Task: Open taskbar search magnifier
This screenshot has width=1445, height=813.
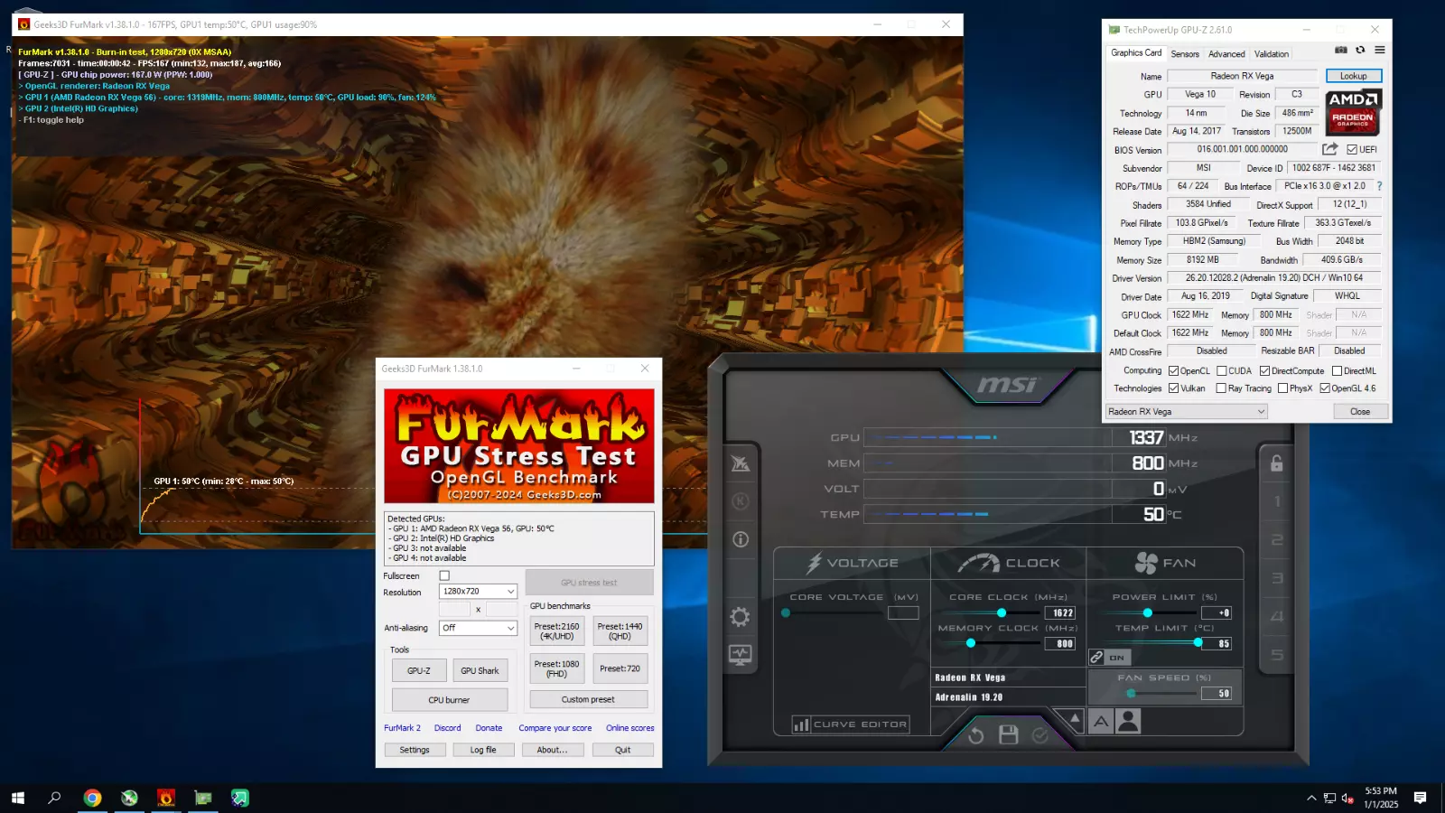Action: point(54,798)
